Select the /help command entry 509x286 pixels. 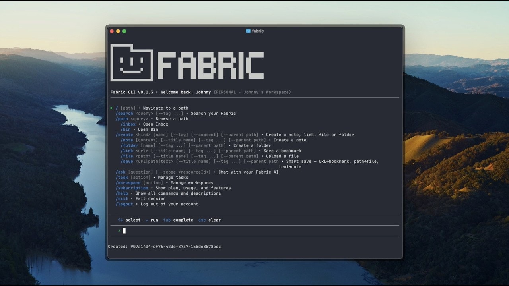point(168,193)
